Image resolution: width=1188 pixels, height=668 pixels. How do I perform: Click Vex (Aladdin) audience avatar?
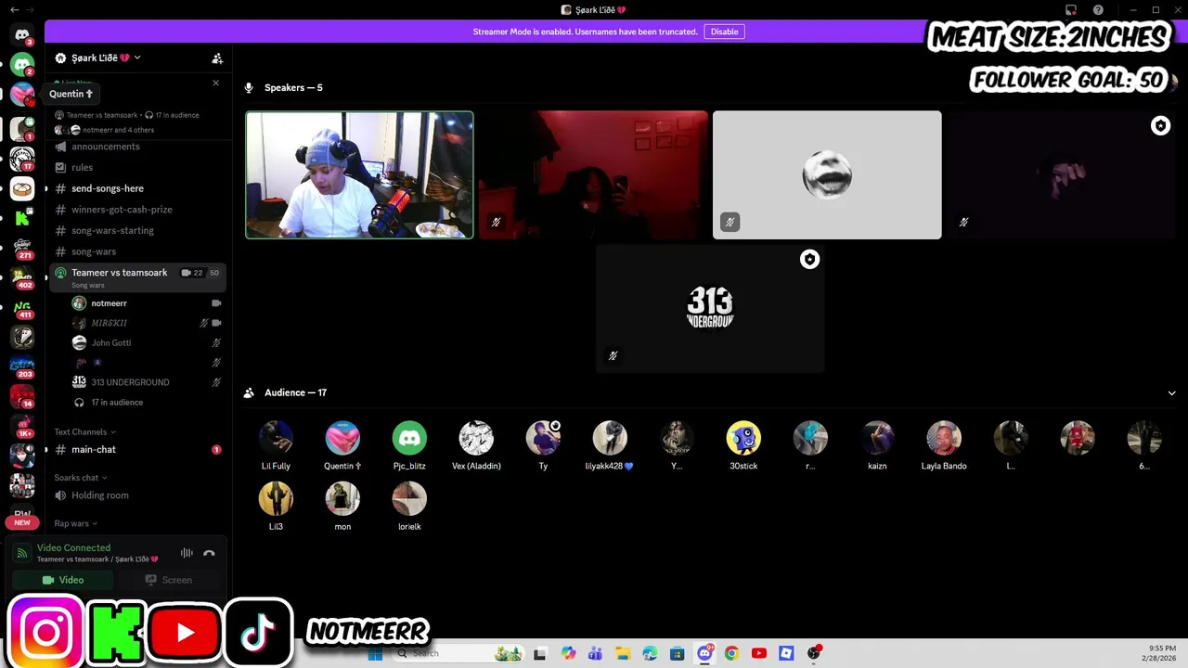[x=476, y=438]
